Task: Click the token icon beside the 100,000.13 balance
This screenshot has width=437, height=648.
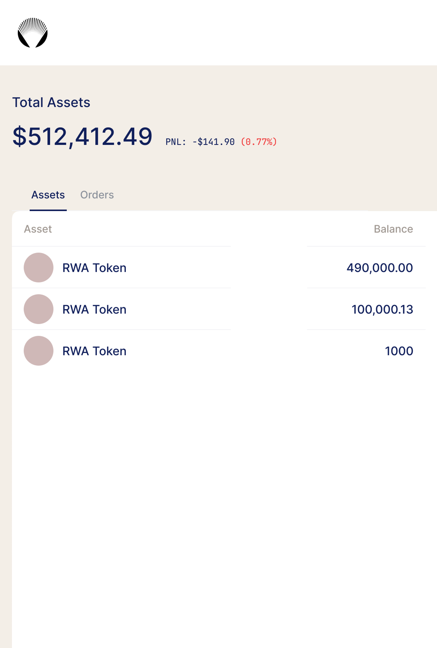Action: point(39,309)
